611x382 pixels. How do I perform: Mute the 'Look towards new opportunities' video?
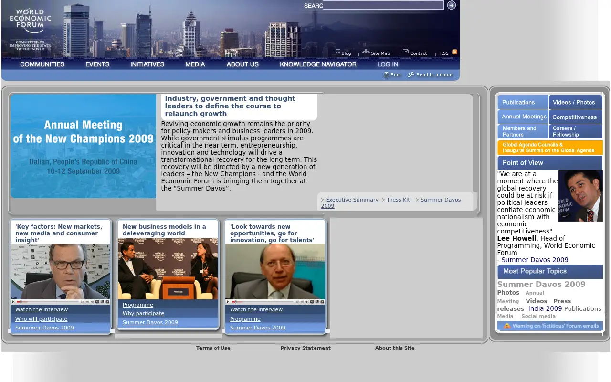pos(307,302)
